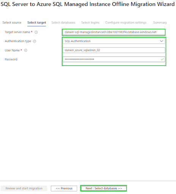Click the Authentication type label
The height and width of the screenshot is (194, 176).
tap(18, 41)
